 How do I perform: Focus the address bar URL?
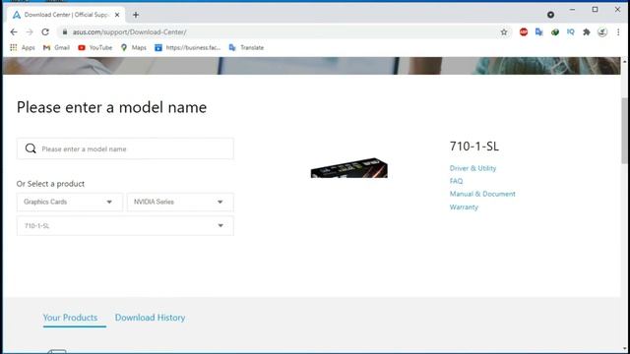[129, 32]
